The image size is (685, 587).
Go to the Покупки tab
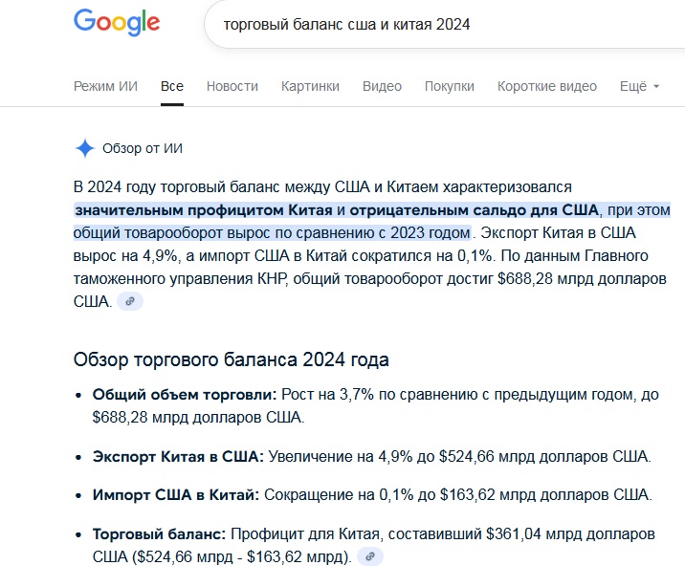click(449, 86)
